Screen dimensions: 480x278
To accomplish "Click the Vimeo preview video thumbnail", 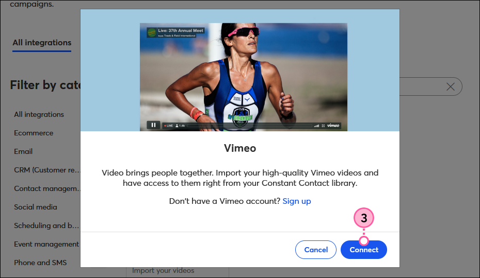I will (x=244, y=77).
